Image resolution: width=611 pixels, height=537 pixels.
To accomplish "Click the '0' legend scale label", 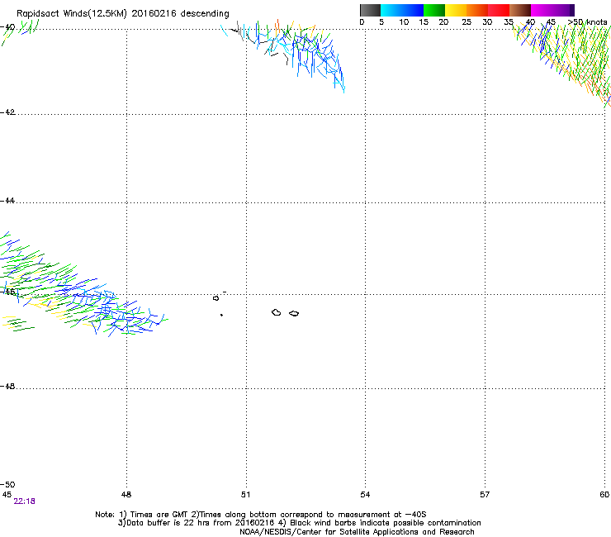I will tap(362, 22).
